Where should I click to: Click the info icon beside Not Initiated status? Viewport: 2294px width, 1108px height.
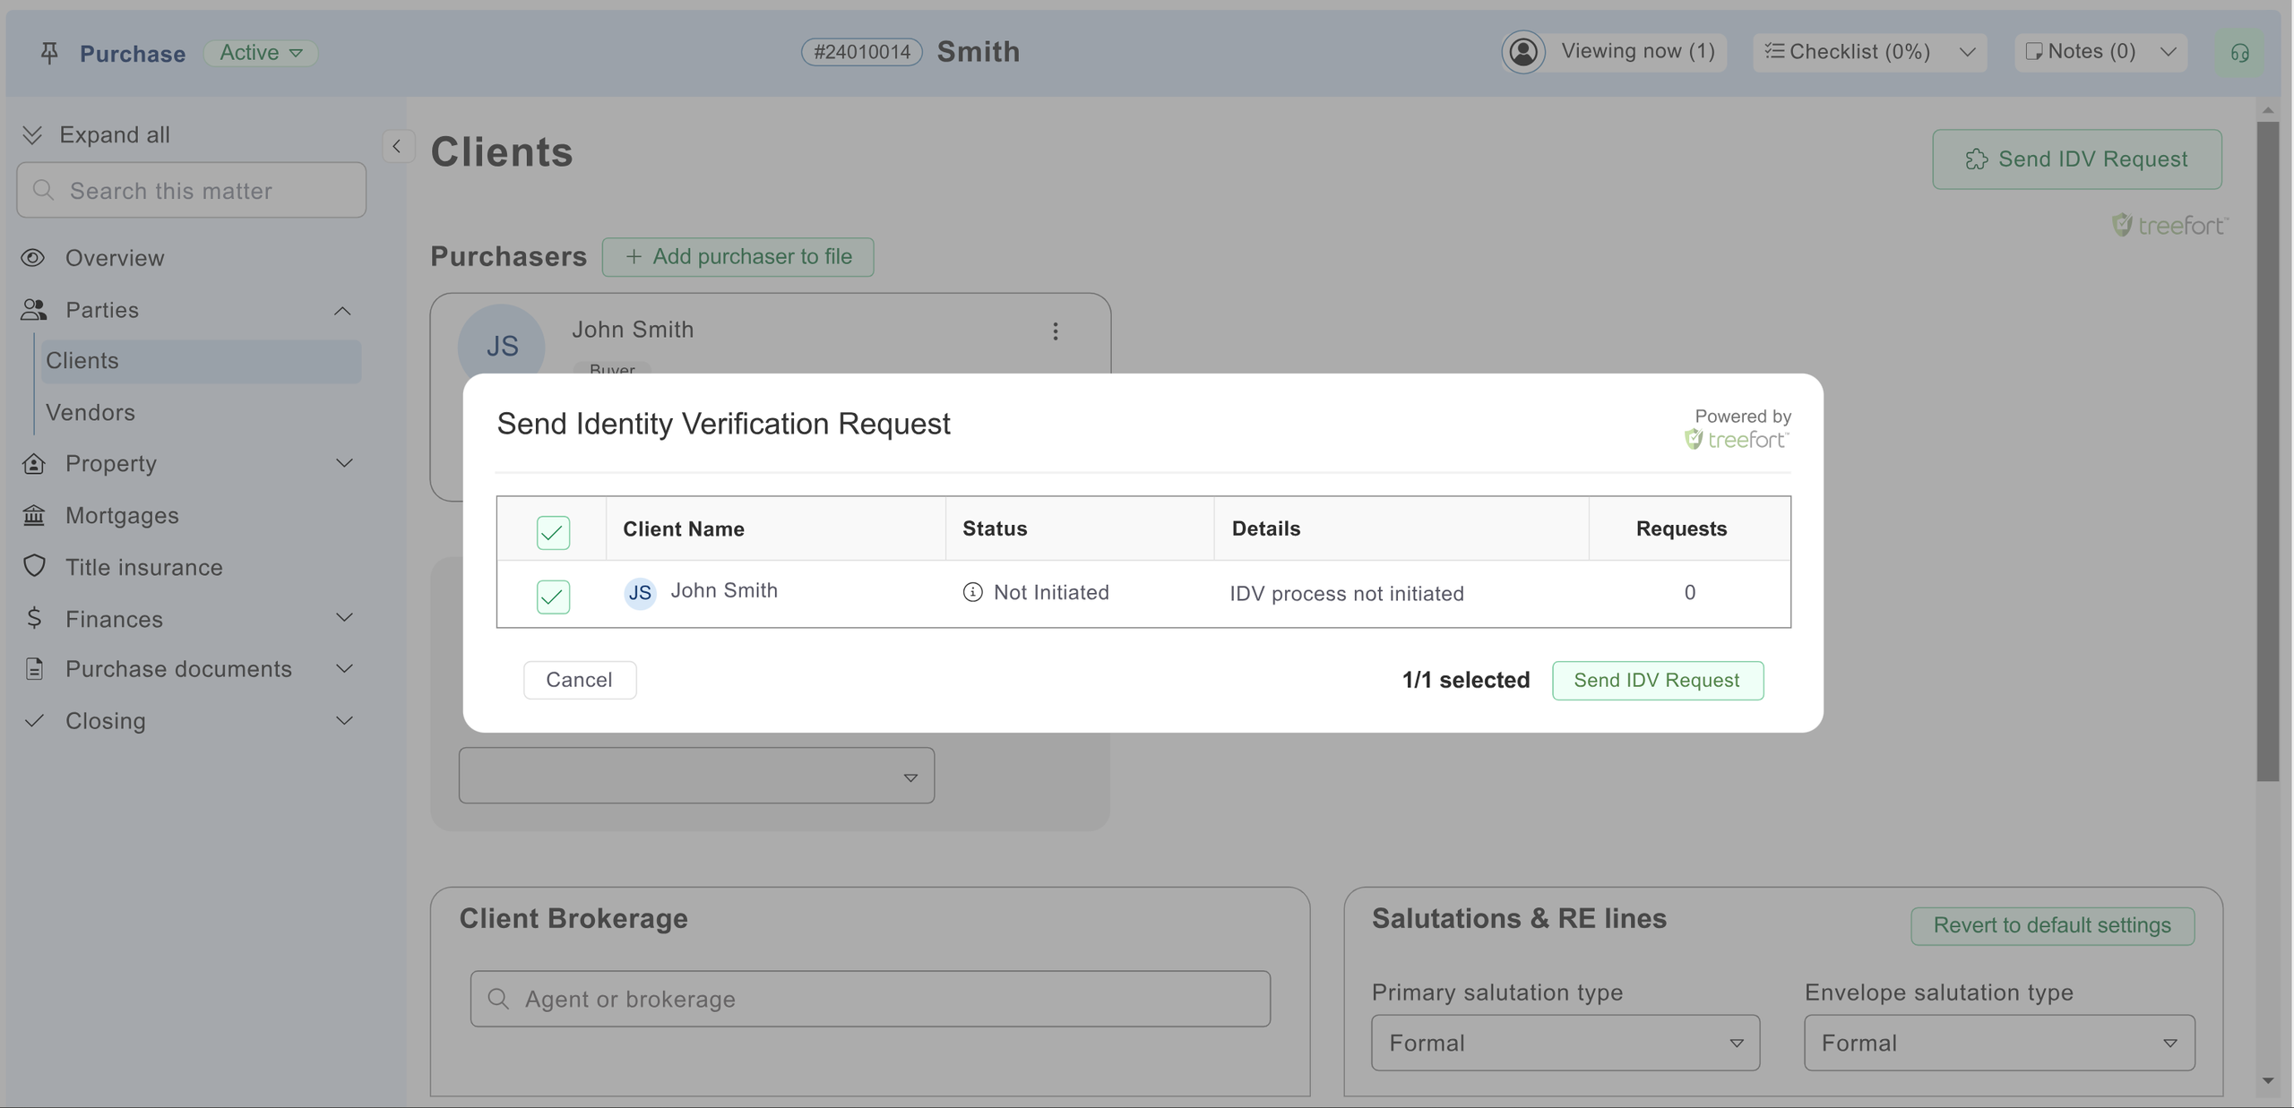tap(973, 592)
